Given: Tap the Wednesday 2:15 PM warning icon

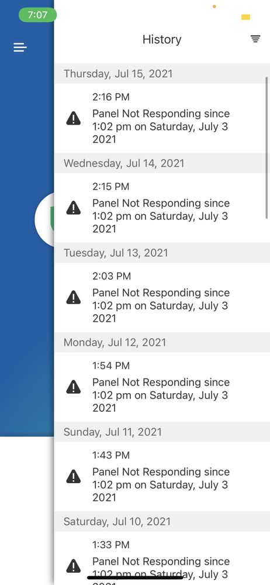Looking at the screenshot, I should [74, 208].
